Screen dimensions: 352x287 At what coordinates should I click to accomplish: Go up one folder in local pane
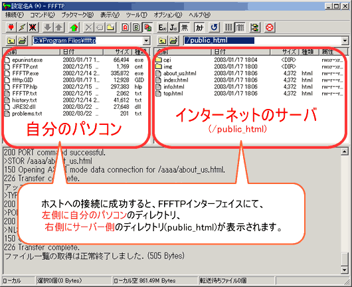tap(11, 41)
